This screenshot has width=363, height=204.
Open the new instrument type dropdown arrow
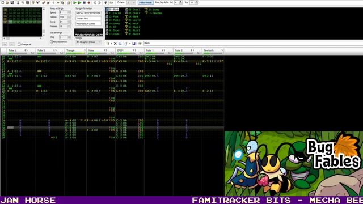coord(111,44)
